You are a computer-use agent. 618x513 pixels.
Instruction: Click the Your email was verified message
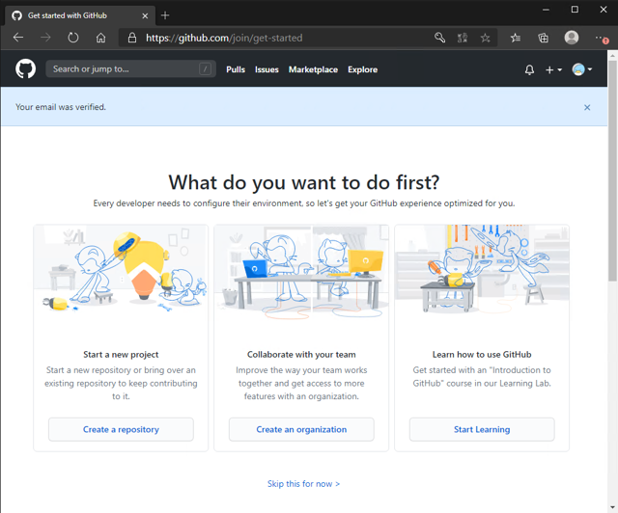[61, 107]
